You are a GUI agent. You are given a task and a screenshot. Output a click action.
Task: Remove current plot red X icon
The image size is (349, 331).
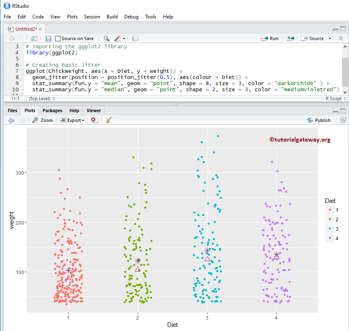coord(94,120)
